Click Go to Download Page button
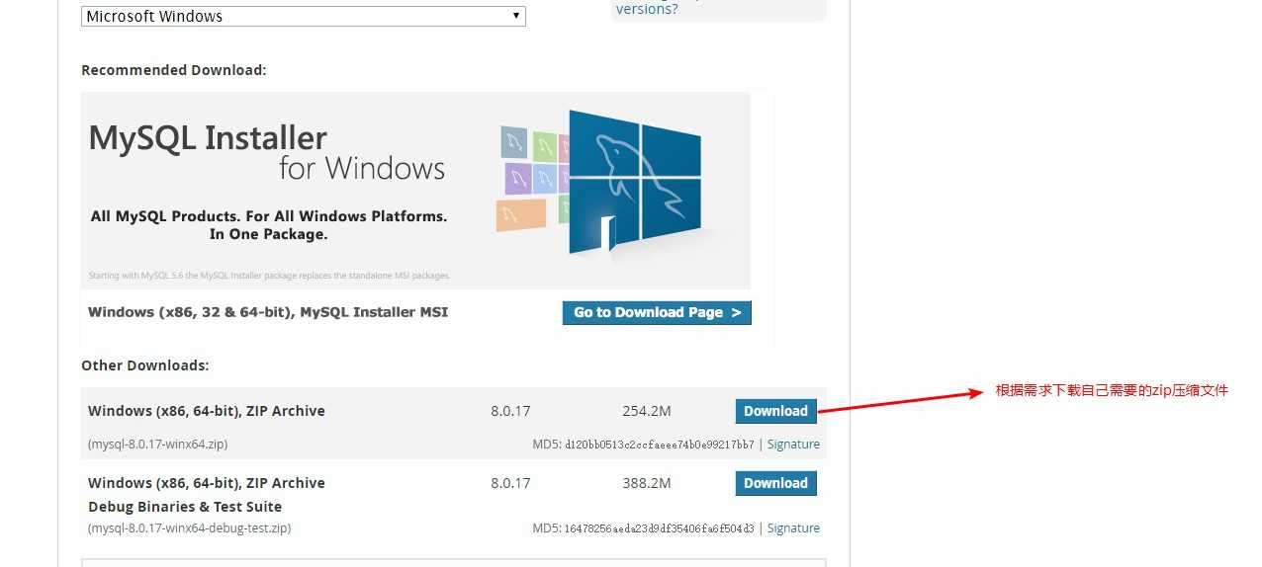This screenshot has height=567, width=1262. [x=657, y=312]
